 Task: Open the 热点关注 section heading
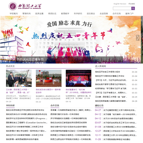pos(10,66)
